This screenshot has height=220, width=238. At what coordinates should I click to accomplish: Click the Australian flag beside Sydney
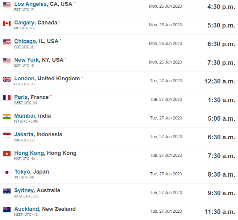[x=7, y=191]
